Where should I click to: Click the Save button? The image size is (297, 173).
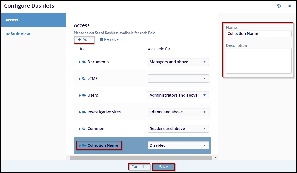[x=163, y=167]
